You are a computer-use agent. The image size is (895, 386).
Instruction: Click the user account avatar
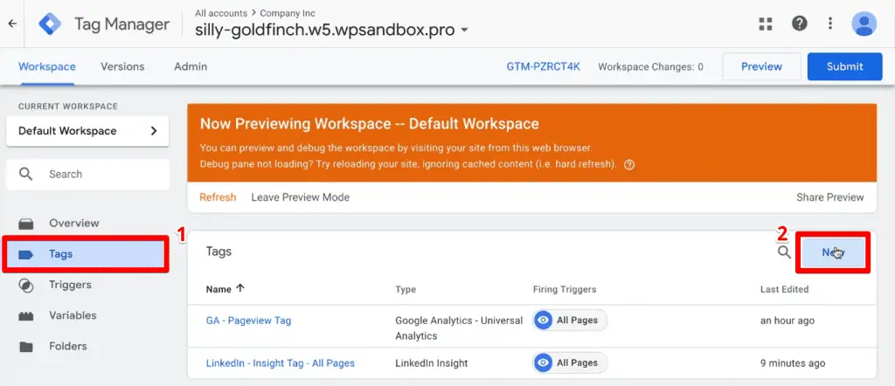(x=864, y=24)
